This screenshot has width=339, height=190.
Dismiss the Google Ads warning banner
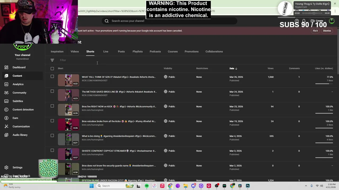(327, 31)
